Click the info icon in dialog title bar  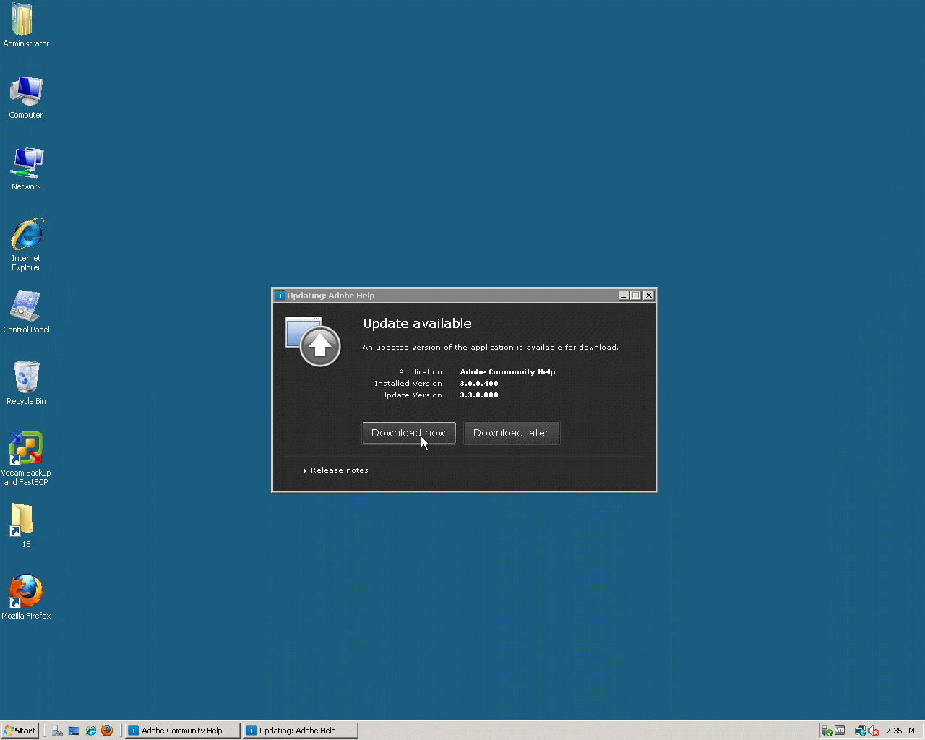[x=280, y=296]
